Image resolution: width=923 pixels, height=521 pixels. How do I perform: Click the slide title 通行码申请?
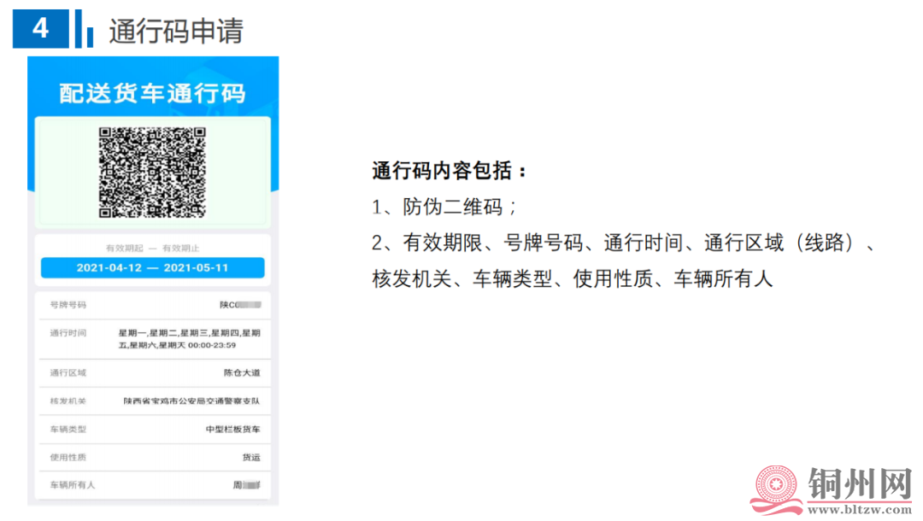176,31
